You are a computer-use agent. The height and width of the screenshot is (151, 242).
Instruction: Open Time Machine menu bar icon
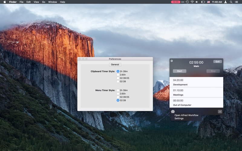pyautogui.click(x=187, y=2)
